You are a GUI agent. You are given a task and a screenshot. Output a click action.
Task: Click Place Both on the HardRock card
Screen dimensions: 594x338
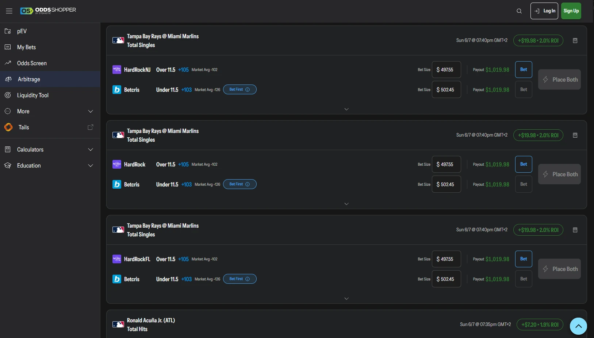pos(559,174)
